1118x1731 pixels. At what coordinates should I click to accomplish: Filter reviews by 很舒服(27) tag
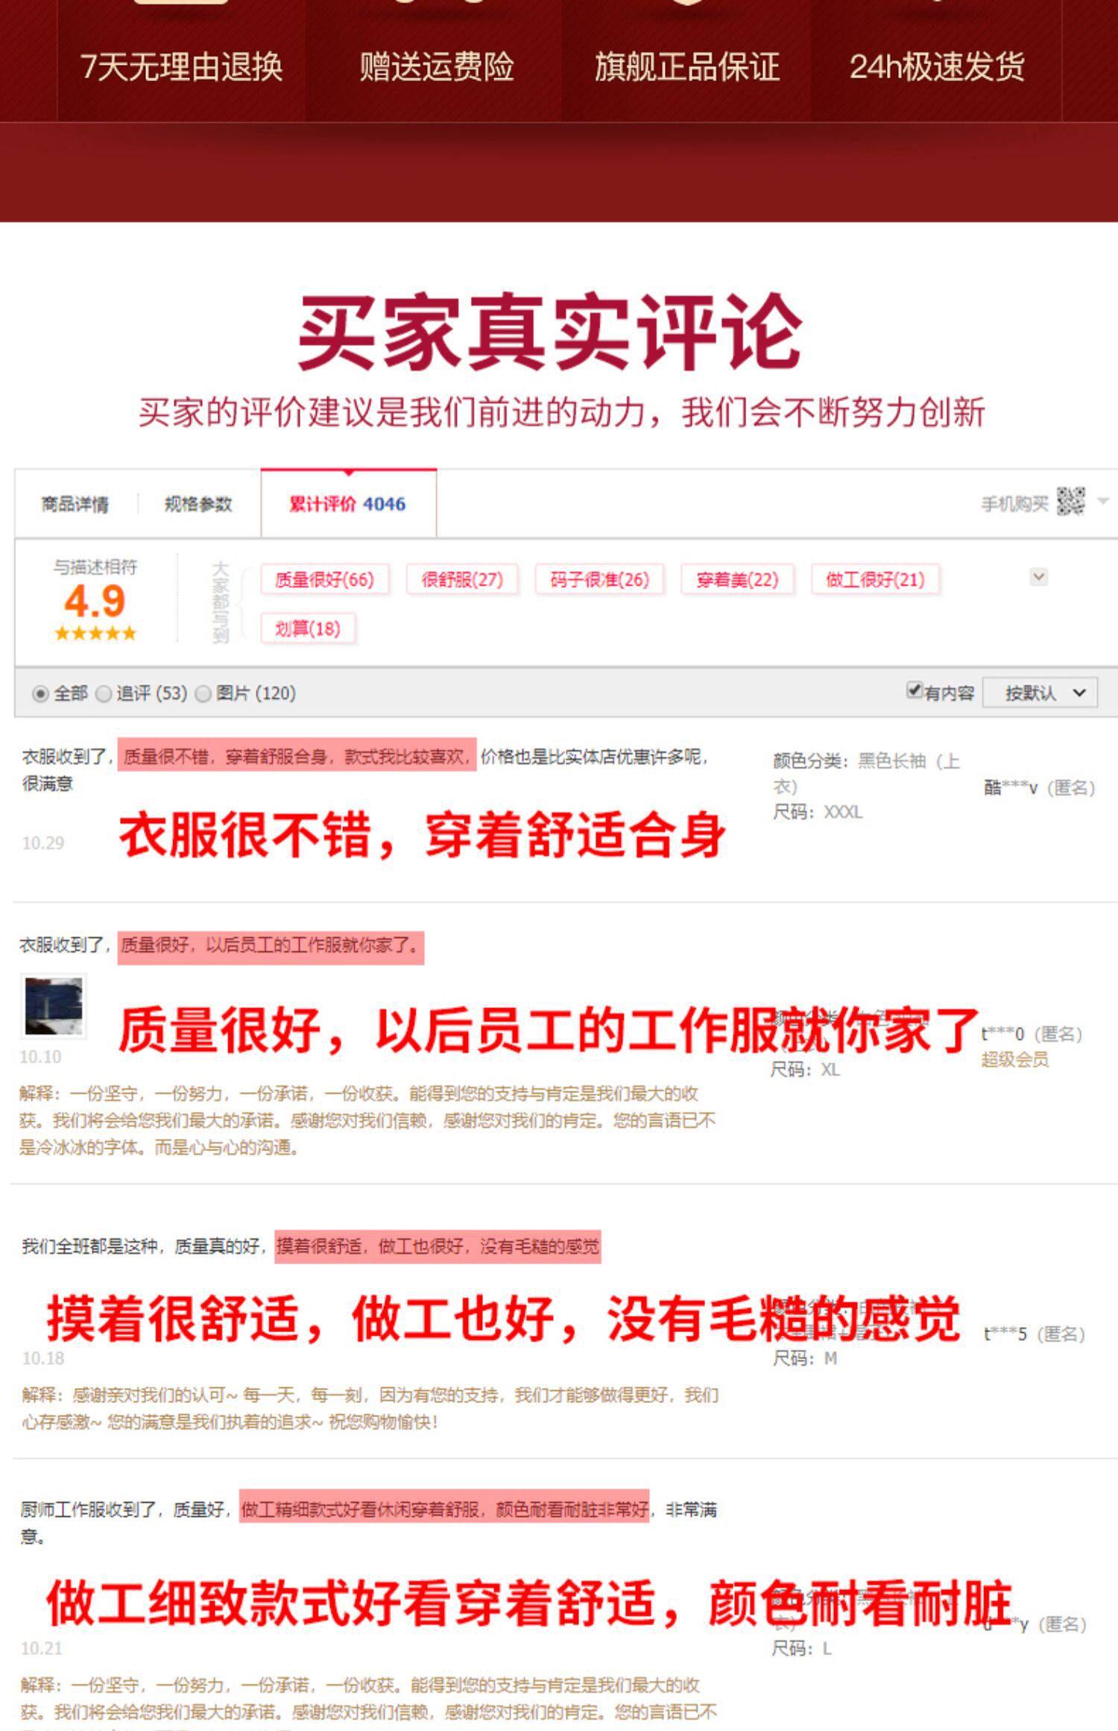click(x=462, y=580)
